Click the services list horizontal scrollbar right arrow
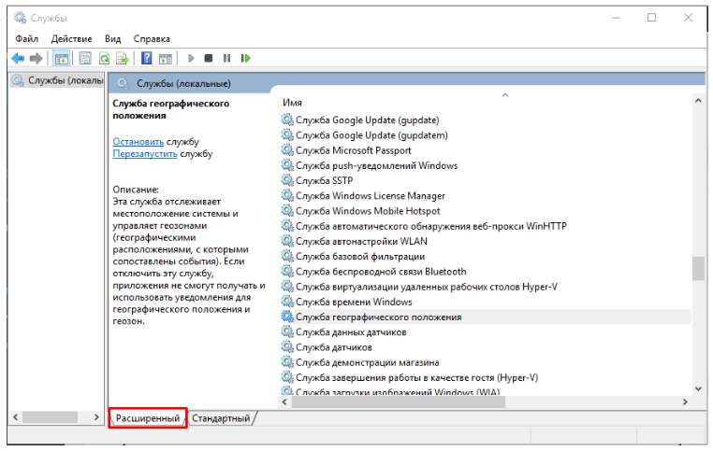This screenshot has width=713, height=451. point(685,402)
